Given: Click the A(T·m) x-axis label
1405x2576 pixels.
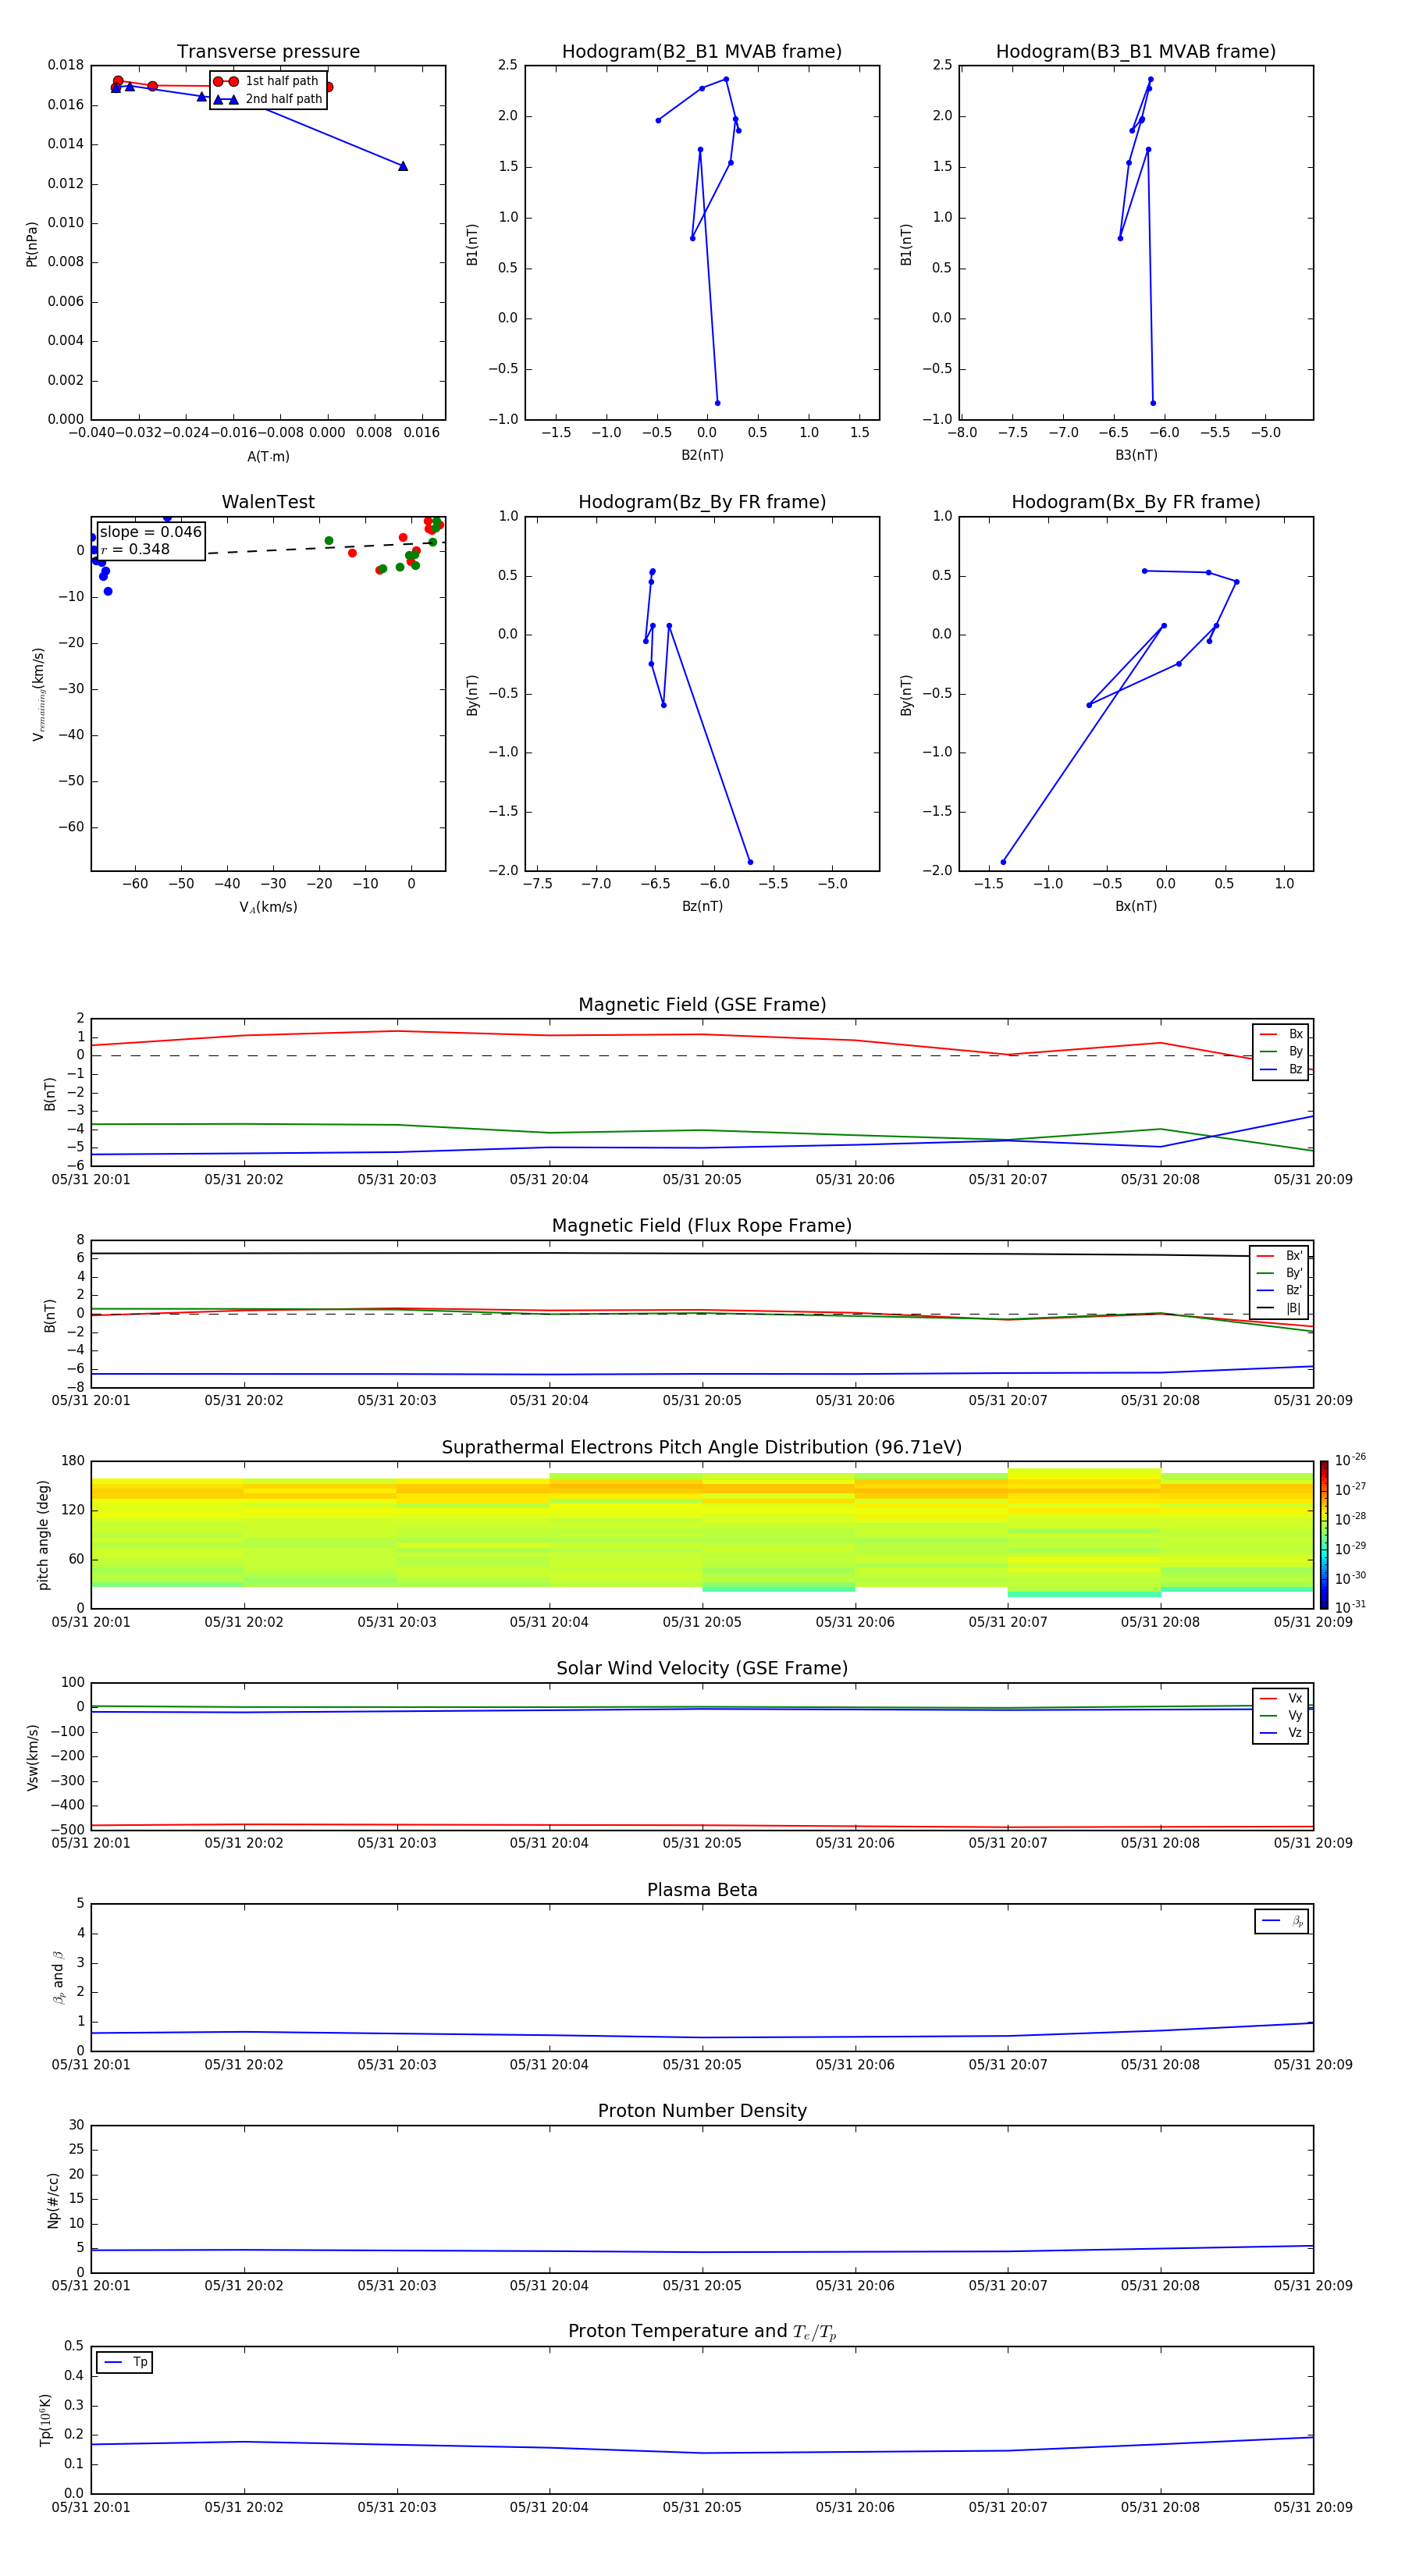Looking at the screenshot, I should click(x=268, y=457).
